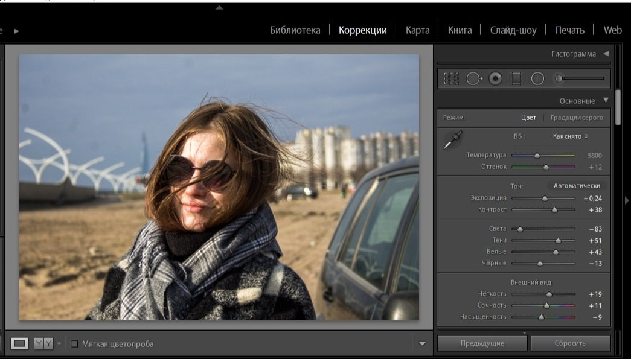This screenshot has width=631, height=359.
Task: Click the Предыдущие button
Action: pyautogui.click(x=482, y=343)
